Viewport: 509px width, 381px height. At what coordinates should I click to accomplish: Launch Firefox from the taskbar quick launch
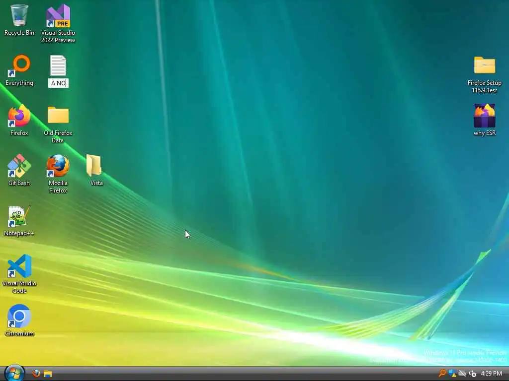[x=36, y=374]
